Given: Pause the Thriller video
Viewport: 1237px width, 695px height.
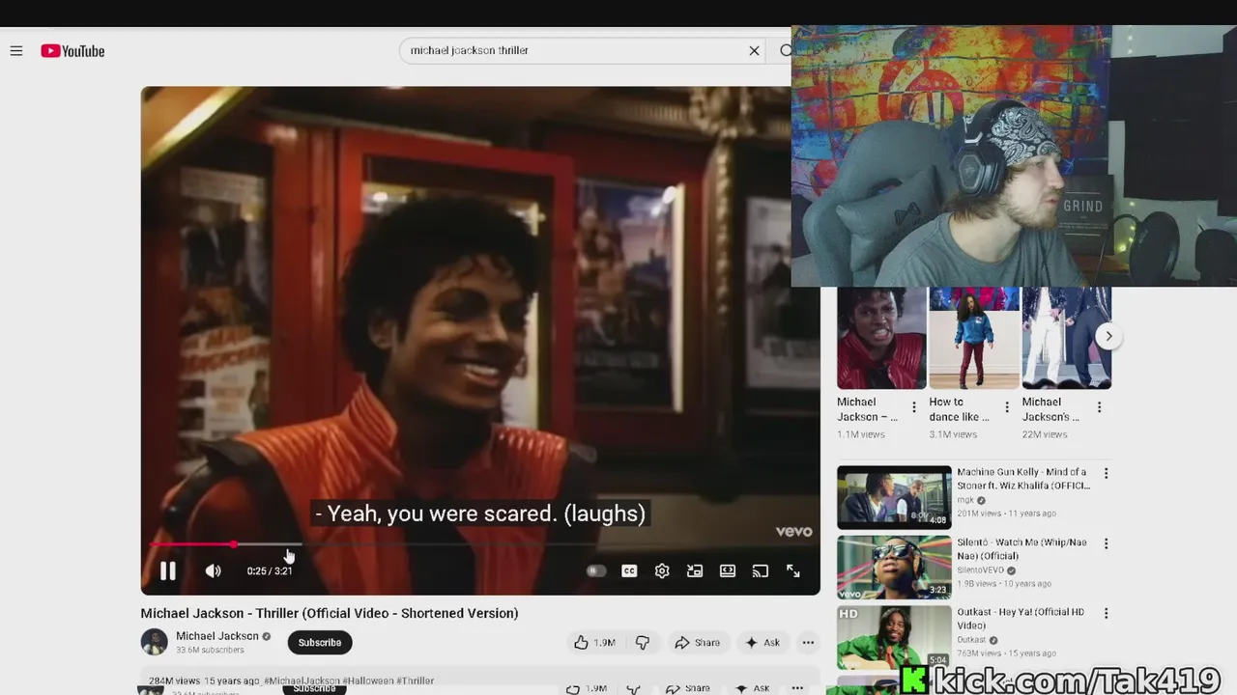Looking at the screenshot, I should click(167, 570).
